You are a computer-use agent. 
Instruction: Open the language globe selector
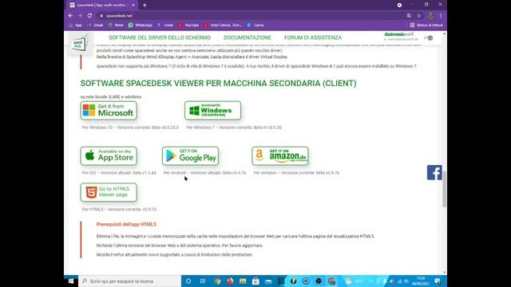point(430,38)
